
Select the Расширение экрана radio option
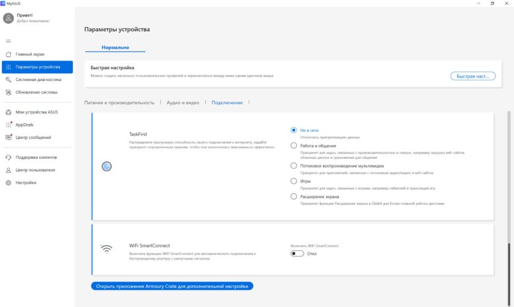(x=294, y=196)
